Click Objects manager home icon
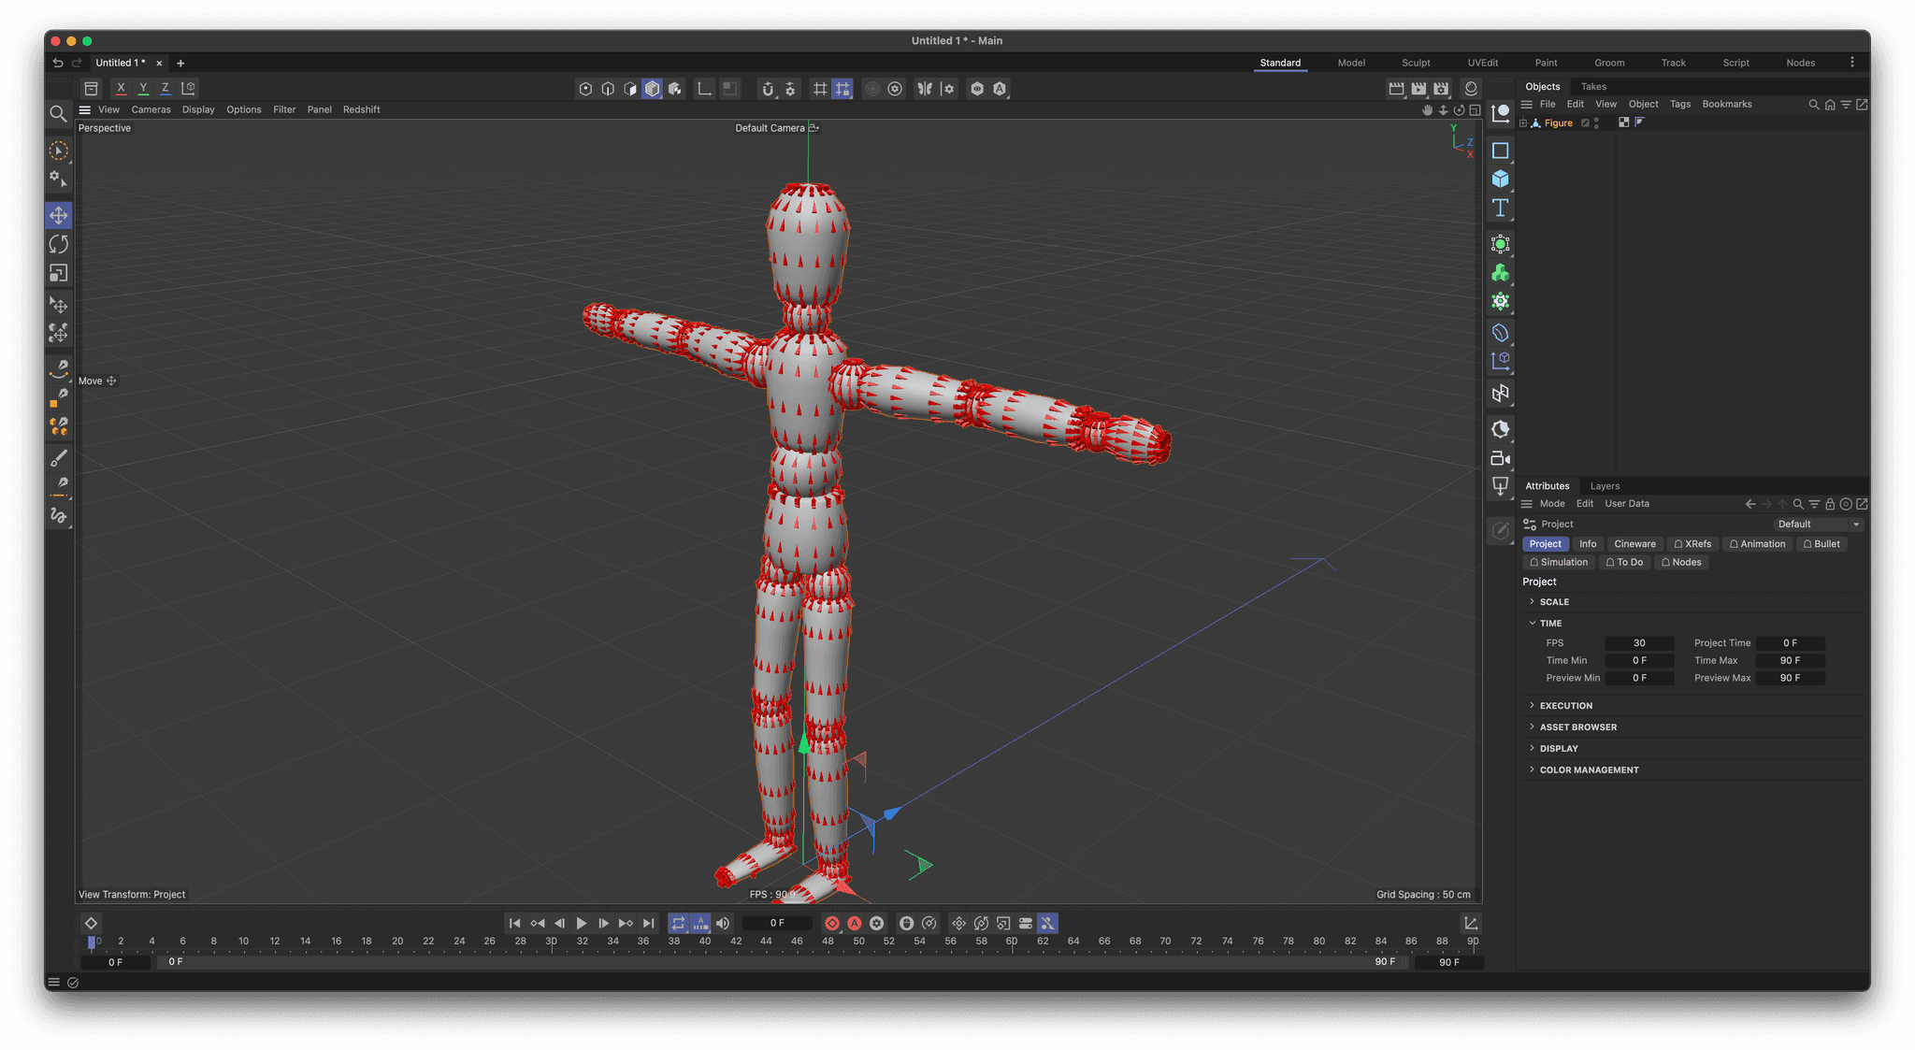The width and height of the screenshot is (1915, 1050). point(1830,105)
